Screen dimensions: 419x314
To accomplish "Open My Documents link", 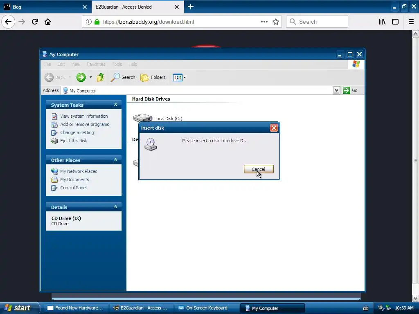I will (74, 179).
